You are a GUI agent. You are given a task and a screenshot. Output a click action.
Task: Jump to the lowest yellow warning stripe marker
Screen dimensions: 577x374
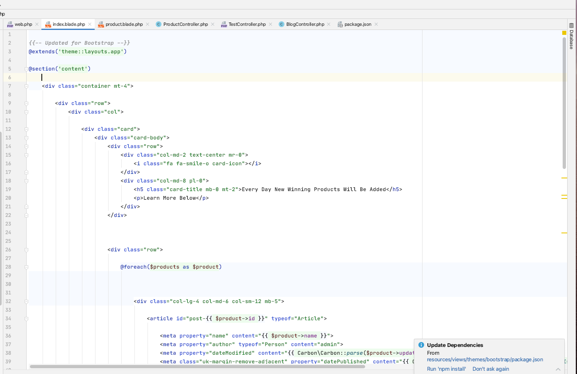(x=564, y=233)
